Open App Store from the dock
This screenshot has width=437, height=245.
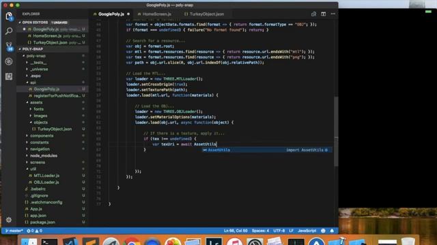pos(316,242)
